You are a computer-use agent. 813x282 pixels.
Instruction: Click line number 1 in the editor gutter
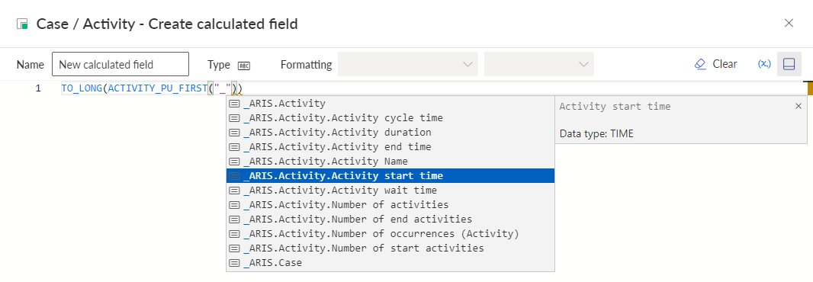[x=38, y=88]
